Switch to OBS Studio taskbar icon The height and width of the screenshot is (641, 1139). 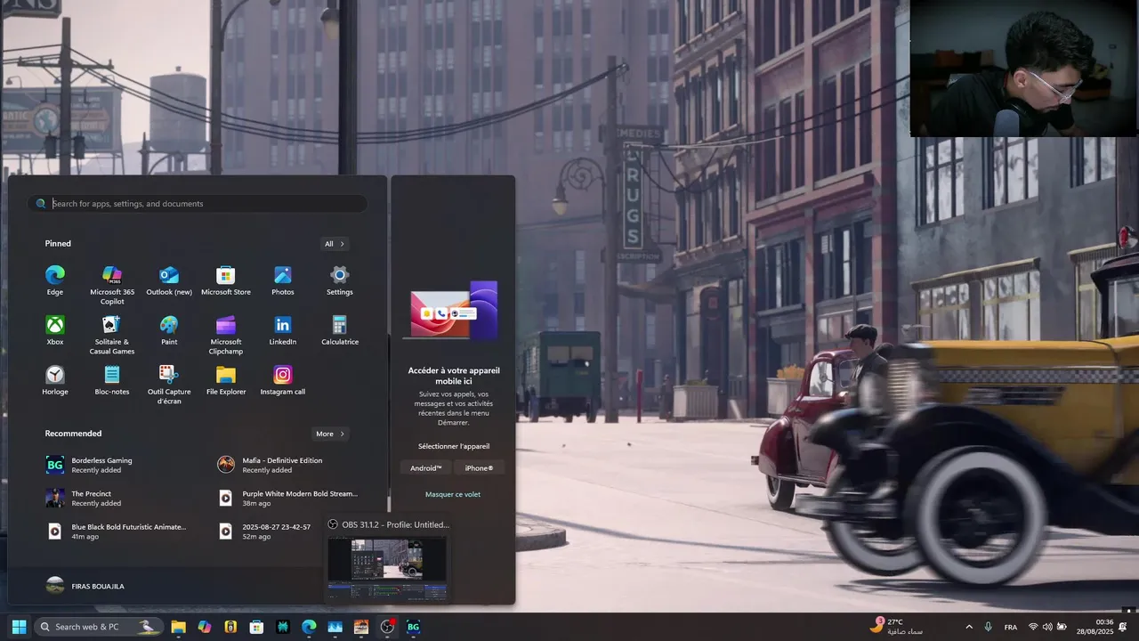(x=387, y=627)
